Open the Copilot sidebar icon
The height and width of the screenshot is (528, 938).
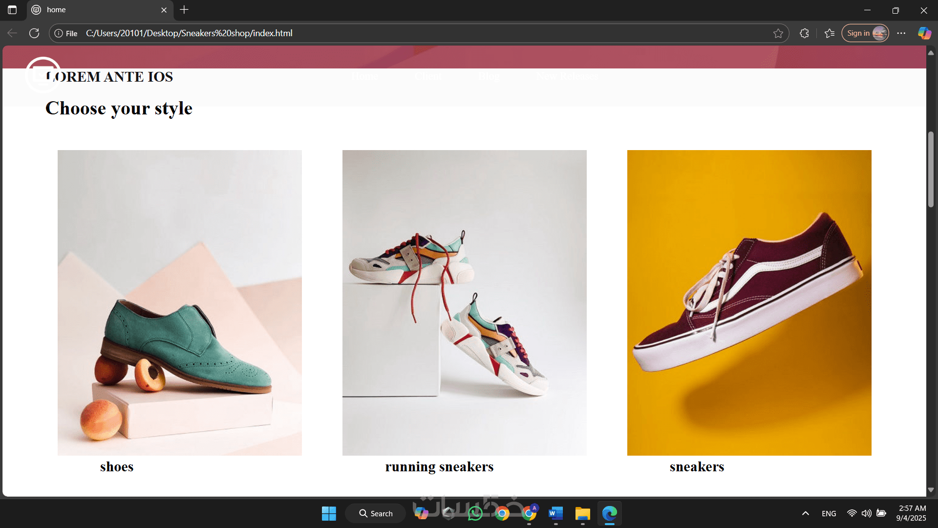click(x=924, y=33)
